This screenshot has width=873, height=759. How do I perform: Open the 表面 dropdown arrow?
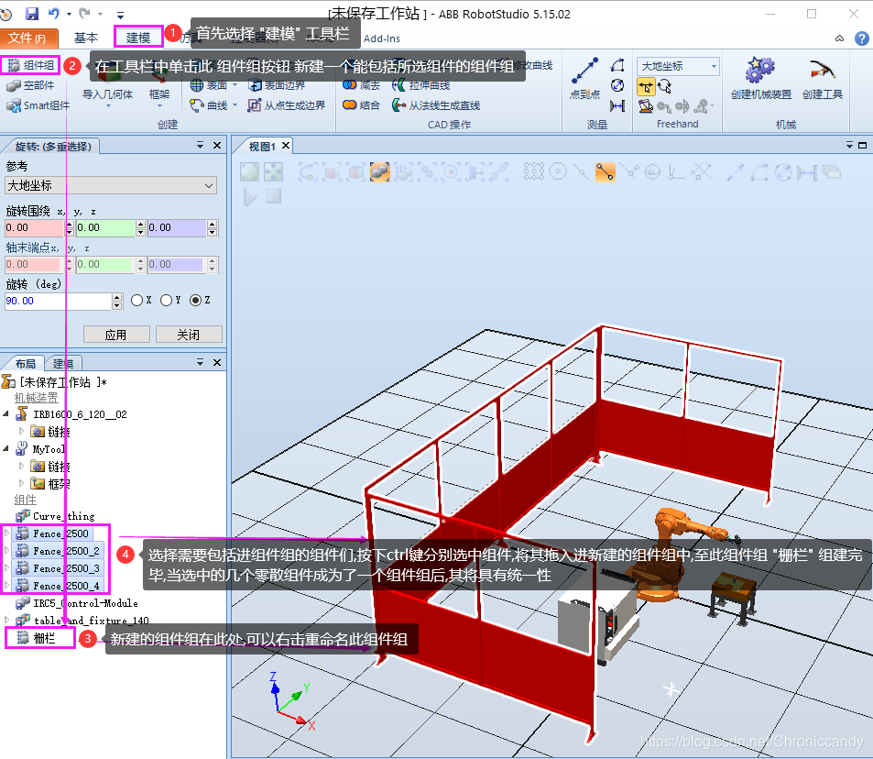(235, 85)
